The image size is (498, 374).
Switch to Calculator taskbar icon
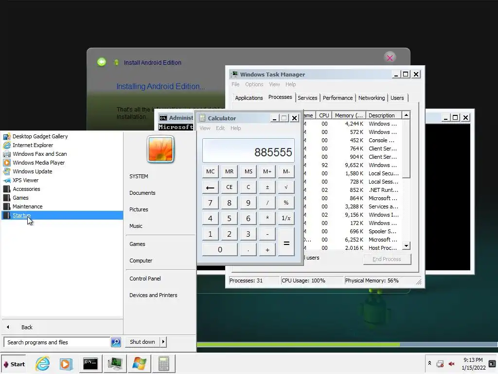click(163, 363)
